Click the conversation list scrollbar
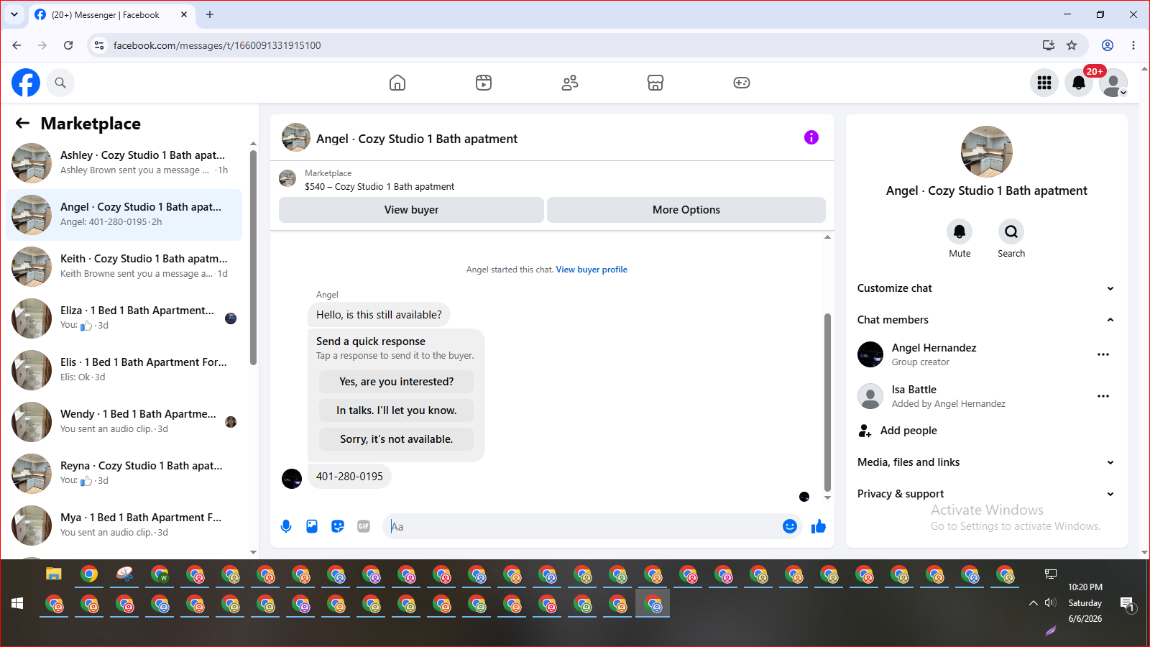 (x=253, y=257)
